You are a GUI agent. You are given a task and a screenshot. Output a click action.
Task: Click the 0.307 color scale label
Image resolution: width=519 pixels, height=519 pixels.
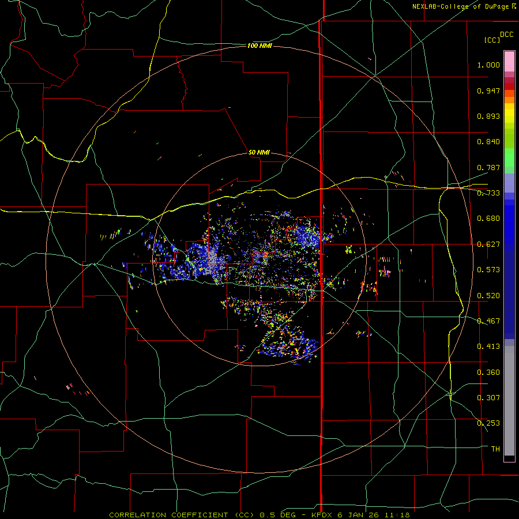click(x=488, y=398)
